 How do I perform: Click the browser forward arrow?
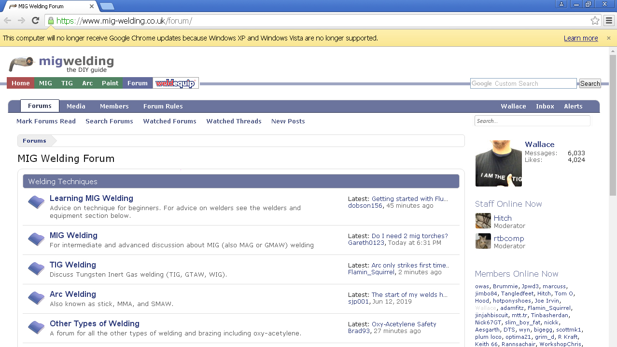tap(21, 20)
